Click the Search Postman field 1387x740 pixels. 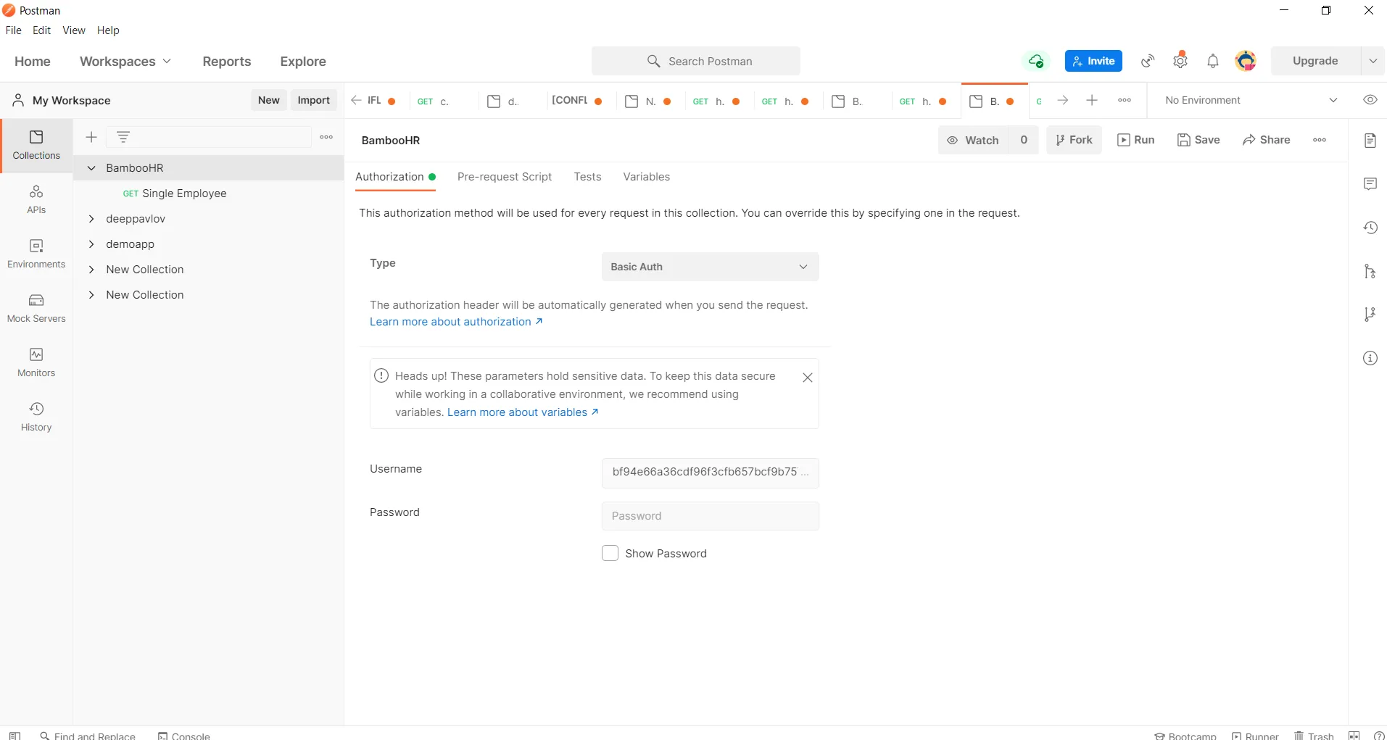coord(696,61)
